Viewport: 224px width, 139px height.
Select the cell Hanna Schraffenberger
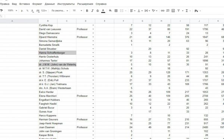tap(57, 53)
